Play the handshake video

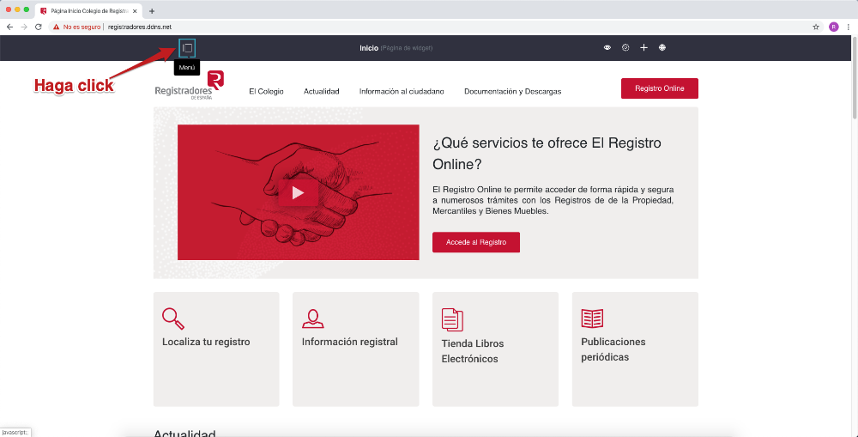298,193
